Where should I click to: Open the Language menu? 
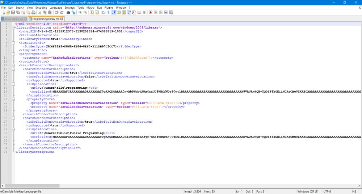56,8
